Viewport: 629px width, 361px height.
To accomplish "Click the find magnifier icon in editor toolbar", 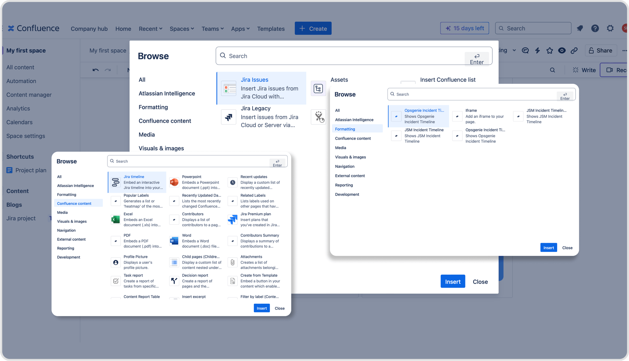I will coord(552,70).
